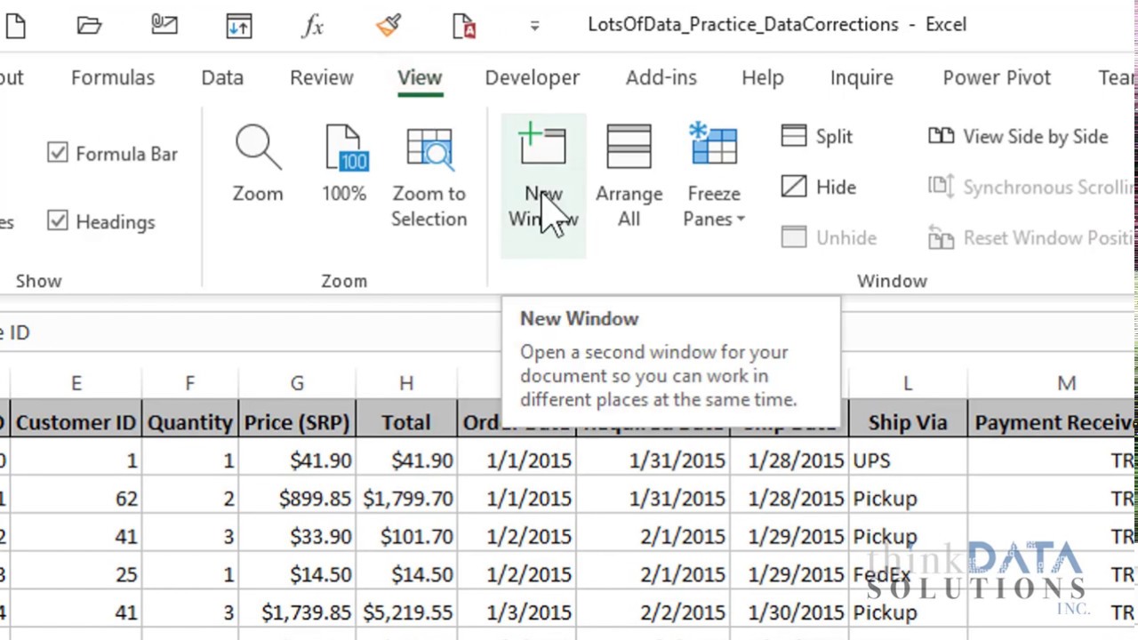1138x640 pixels.
Task: Click the Zoom magnifier button
Action: tap(258, 165)
